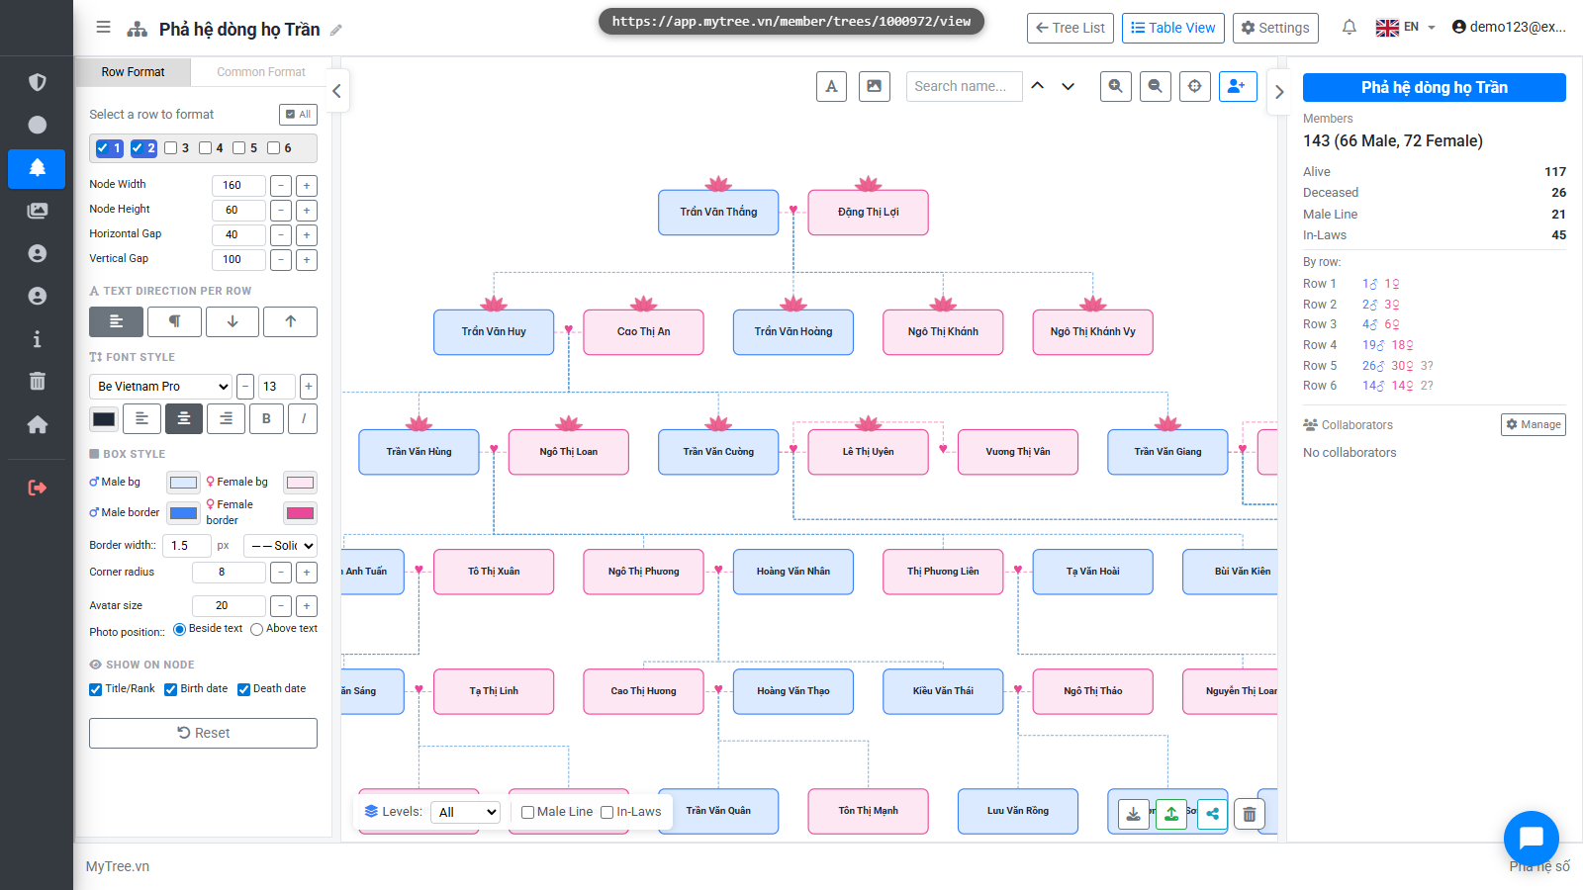Go to the next search result arrow
This screenshot has height=890, width=1583.
[1069, 86]
